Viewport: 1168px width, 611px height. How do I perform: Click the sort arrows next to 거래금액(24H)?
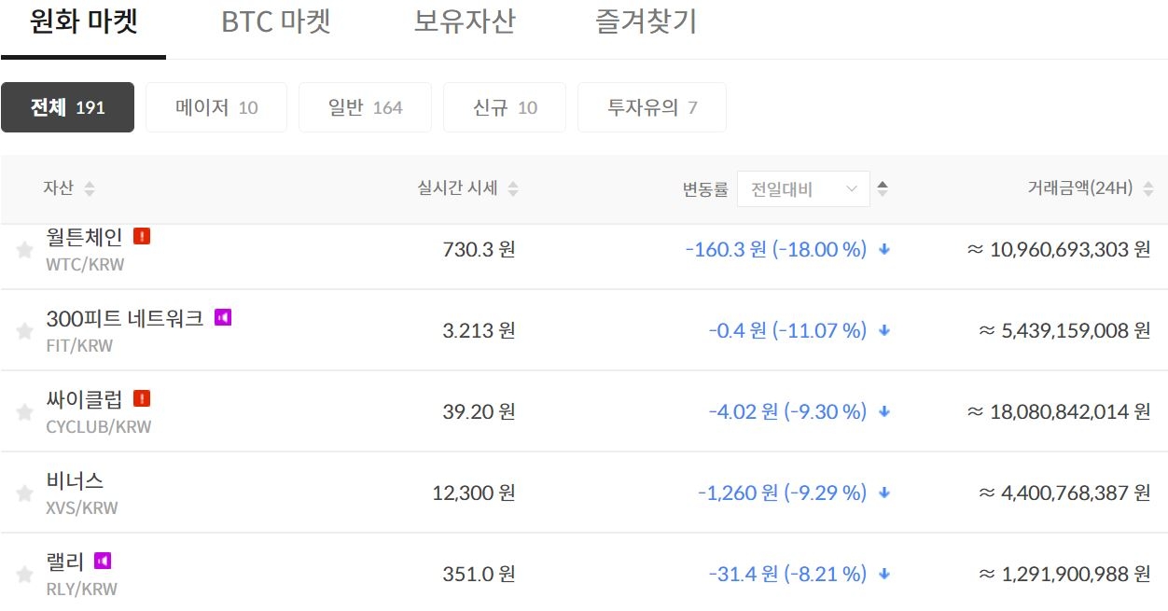[1150, 187]
